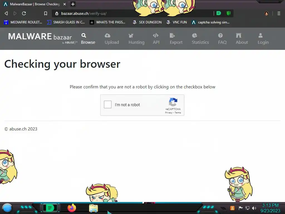Image resolution: width=285 pixels, height=214 pixels.
Task: Open the profile avatar in the toolbar
Action: pos(266,13)
